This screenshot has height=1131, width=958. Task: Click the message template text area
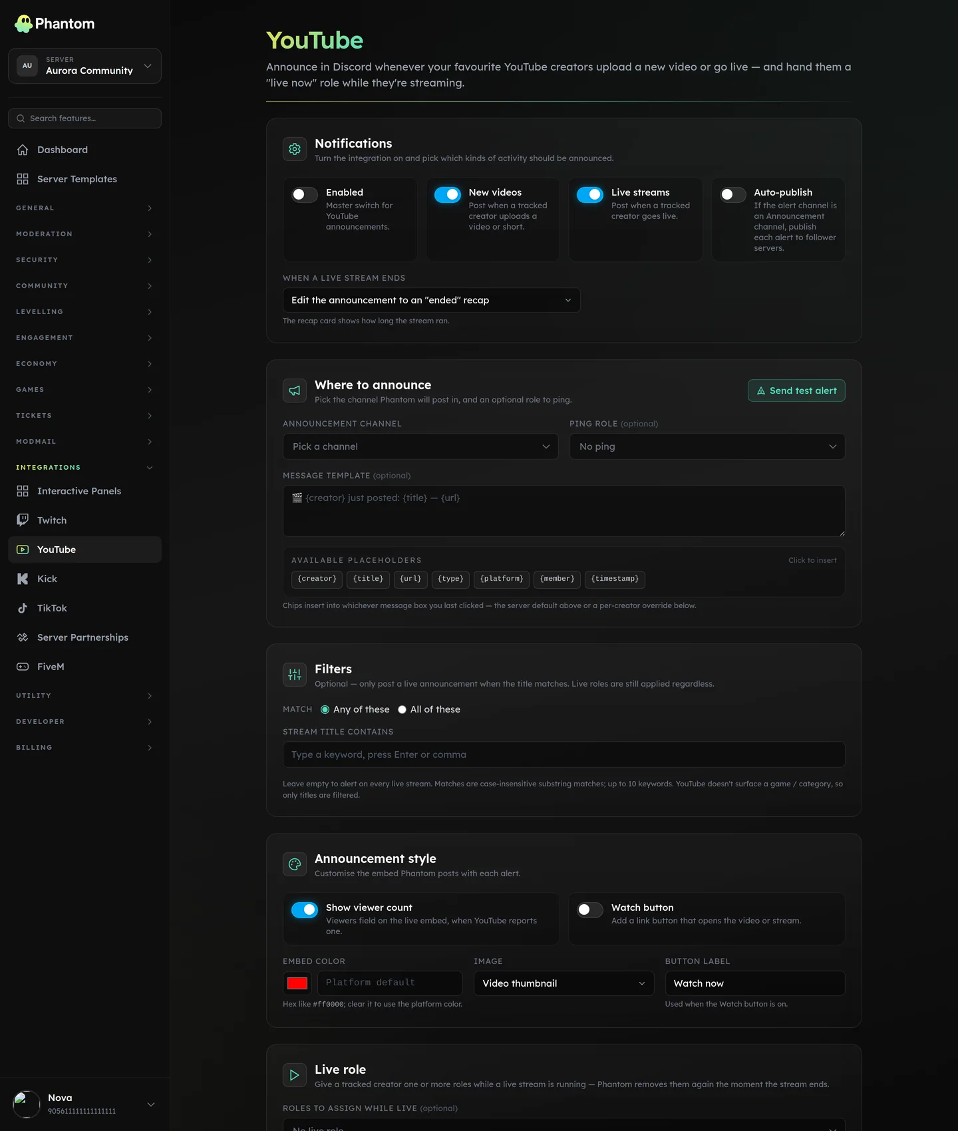click(563, 511)
